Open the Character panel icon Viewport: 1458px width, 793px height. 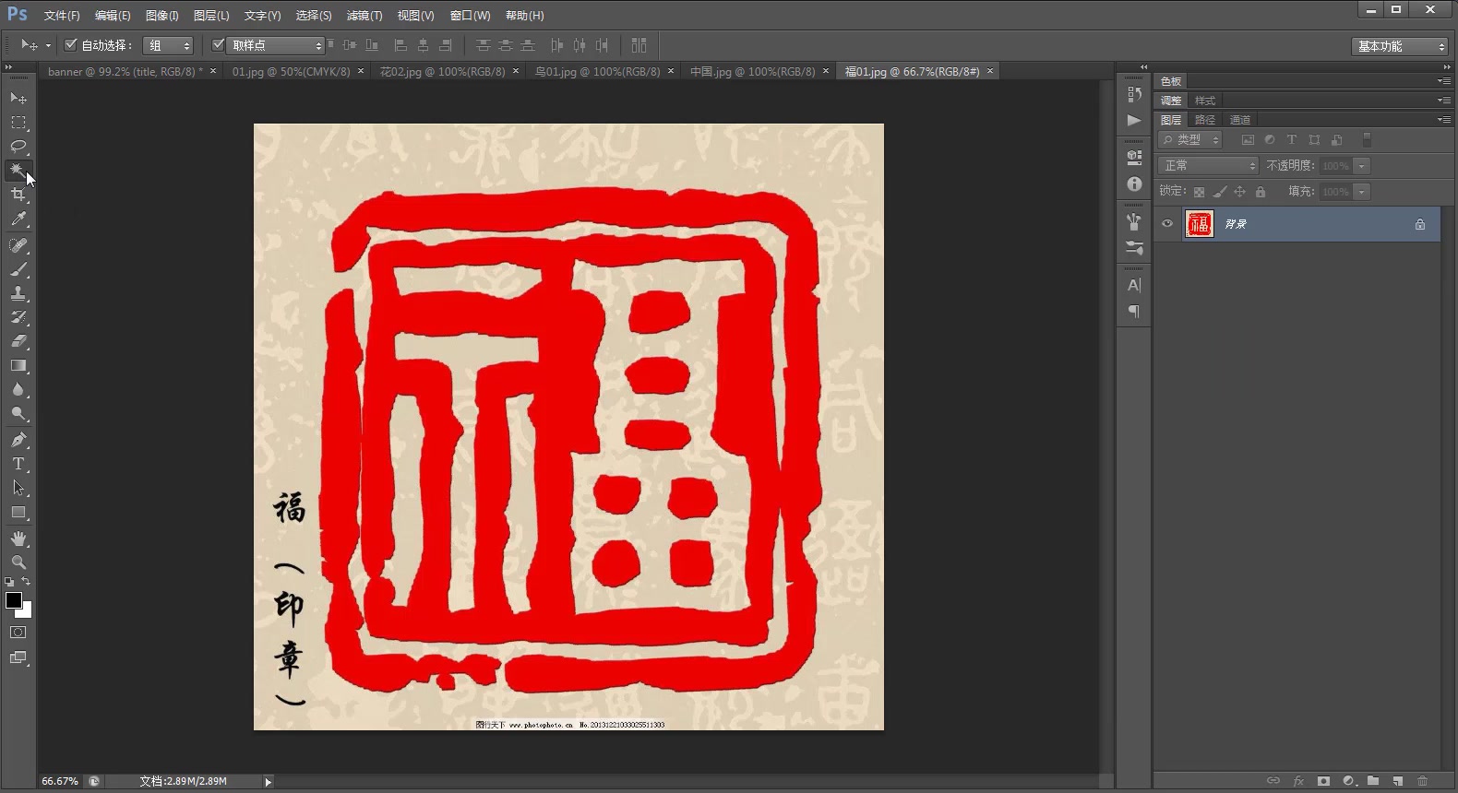point(1134,285)
